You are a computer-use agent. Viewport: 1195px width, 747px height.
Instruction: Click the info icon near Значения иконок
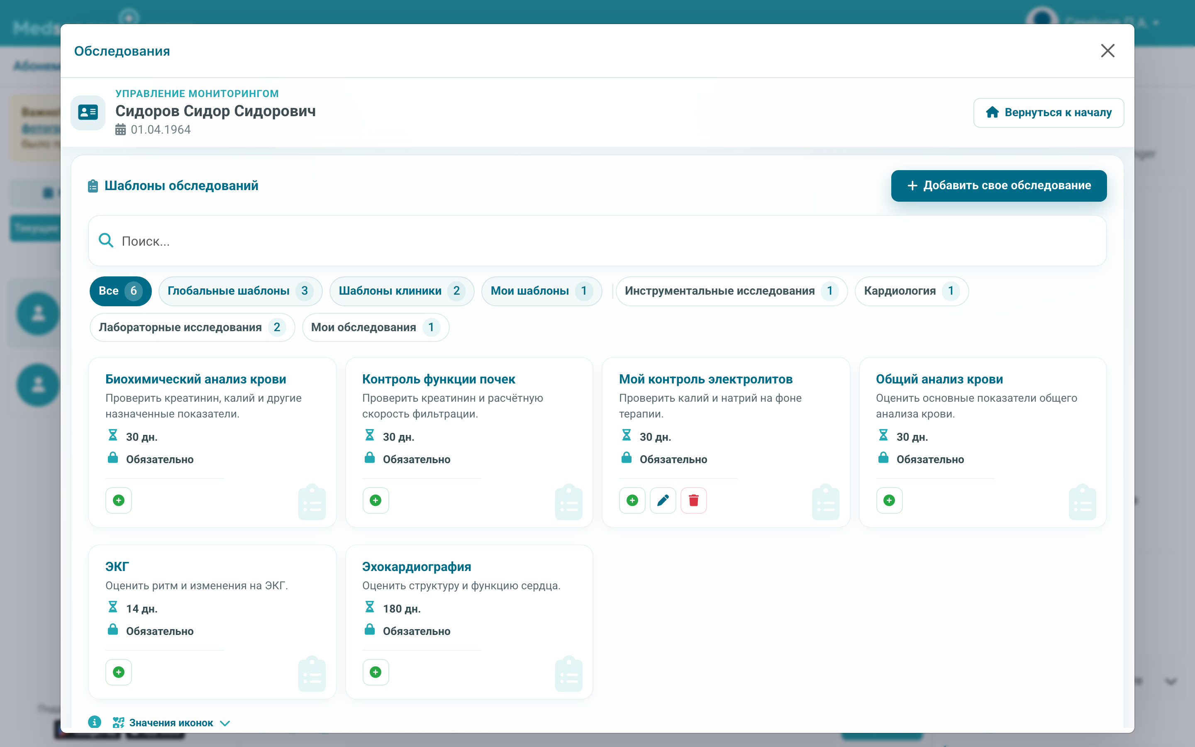tap(94, 722)
